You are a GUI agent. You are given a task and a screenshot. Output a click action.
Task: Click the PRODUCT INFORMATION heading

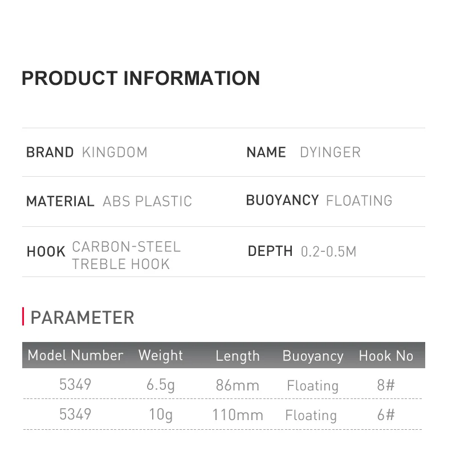140,78
